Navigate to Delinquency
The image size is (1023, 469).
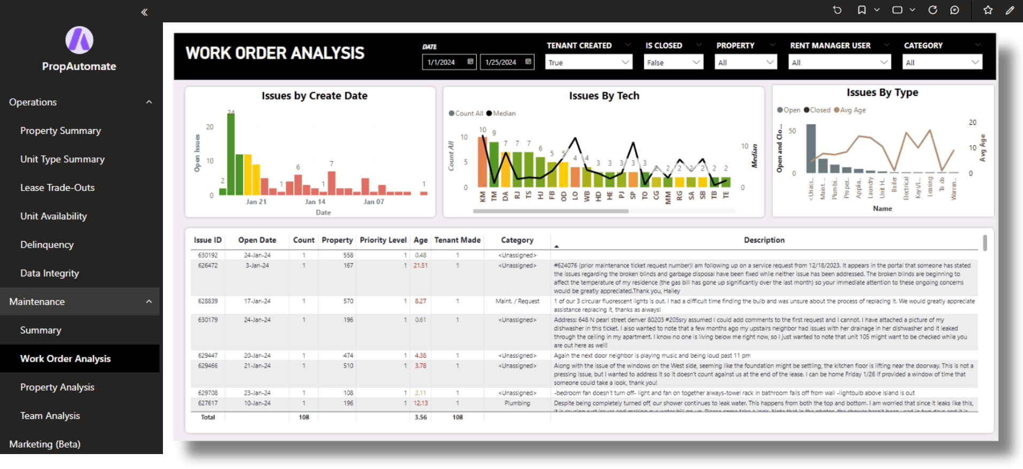47,245
